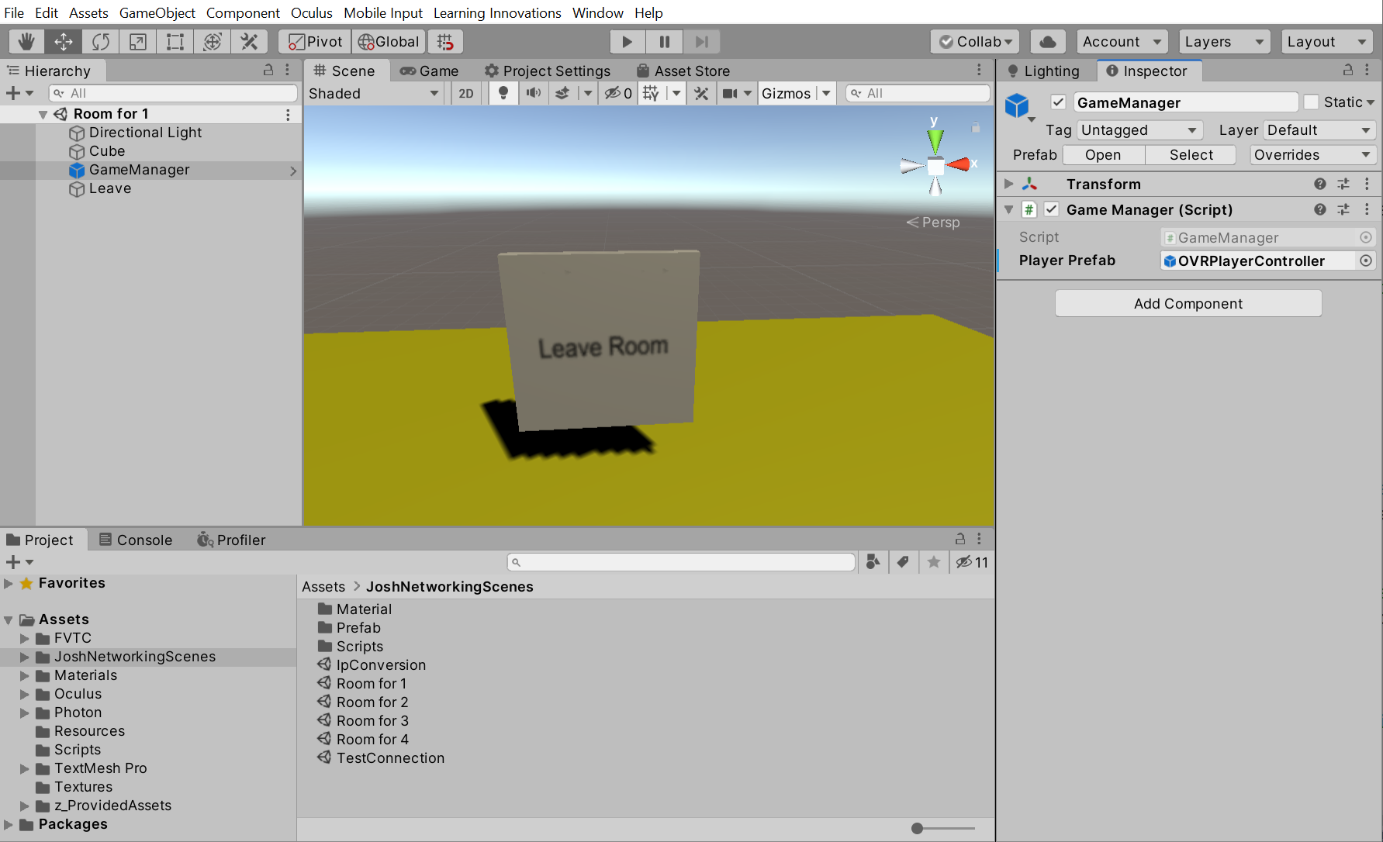The height and width of the screenshot is (842, 1383).
Task: Open the Layout dropdown
Action: tap(1327, 41)
